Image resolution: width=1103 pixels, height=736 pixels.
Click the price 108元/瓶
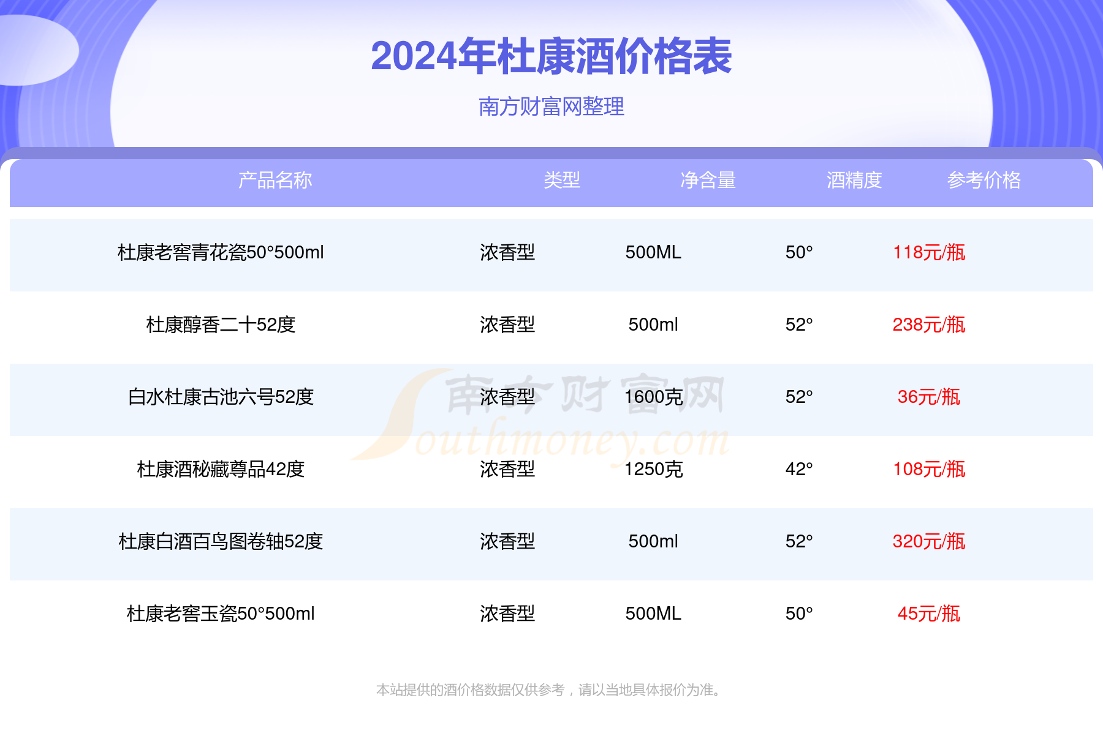coord(929,469)
